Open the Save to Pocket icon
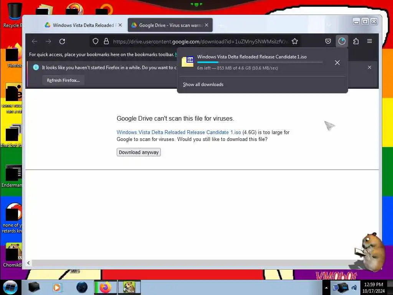Screen dimensions: 393x295 (x=328, y=41)
